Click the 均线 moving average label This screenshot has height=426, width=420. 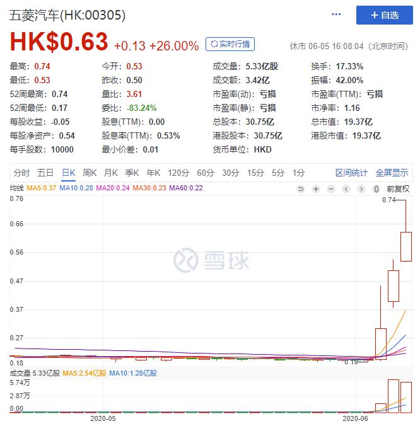(x=17, y=188)
